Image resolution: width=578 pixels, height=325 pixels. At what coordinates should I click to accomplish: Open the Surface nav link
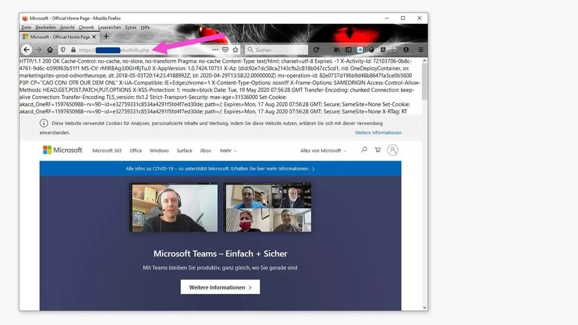pyautogui.click(x=184, y=151)
